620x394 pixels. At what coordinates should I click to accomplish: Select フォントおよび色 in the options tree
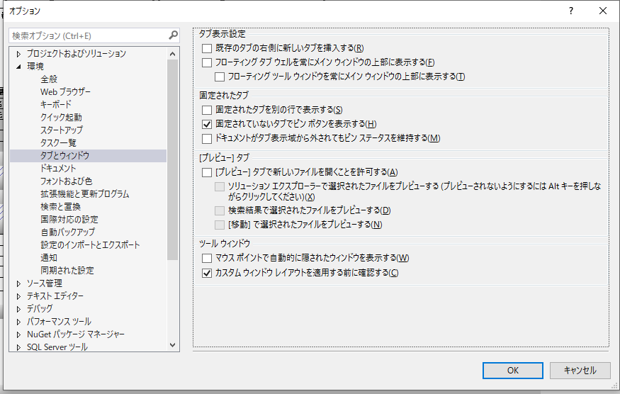click(66, 181)
